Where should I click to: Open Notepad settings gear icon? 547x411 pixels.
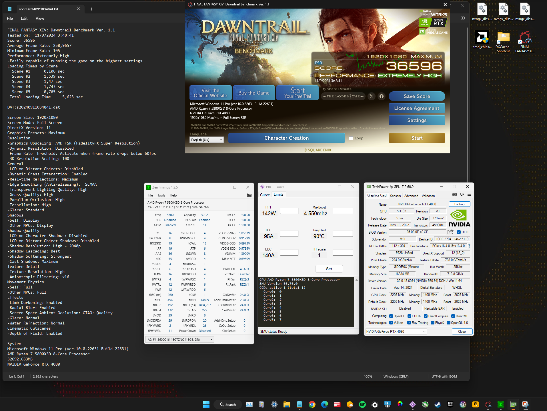(463, 18)
